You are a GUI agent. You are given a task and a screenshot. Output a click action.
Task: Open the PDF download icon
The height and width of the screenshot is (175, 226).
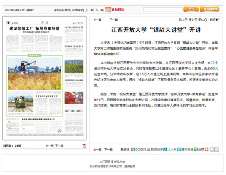click(x=84, y=146)
